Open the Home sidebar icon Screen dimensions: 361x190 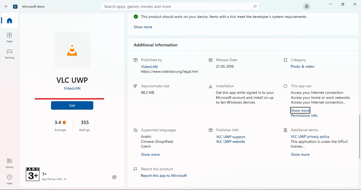point(10,21)
